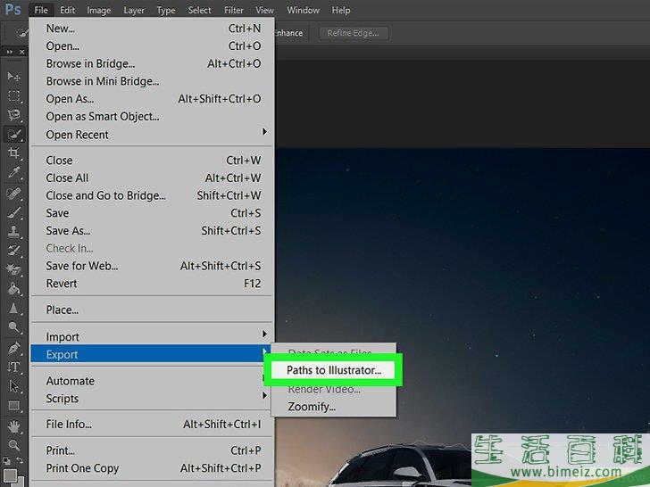Image resolution: width=650 pixels, height=487 pixels.
Task: Select the Dodge tool
Action: coord(13,327)
